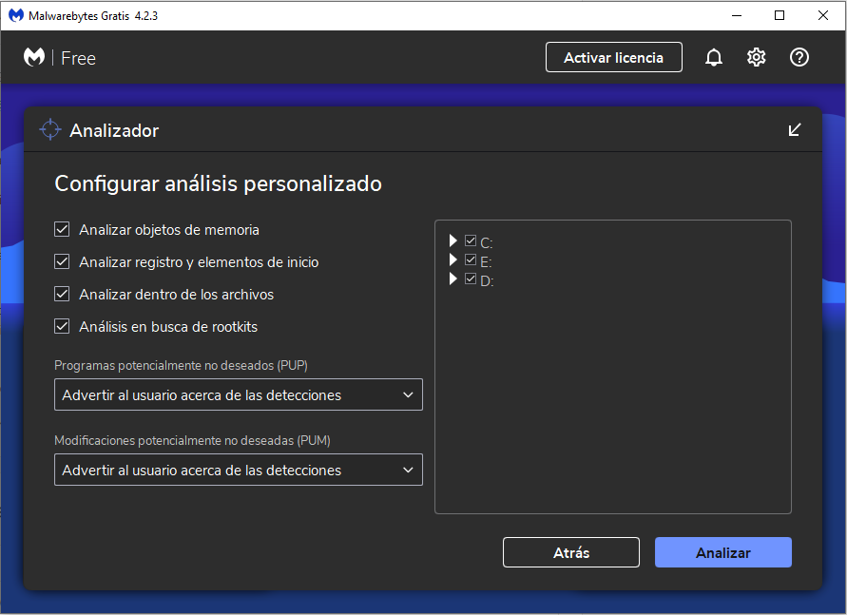This screenshot has width=847, height=615.
Task: Collapse the Analizador panel with the arrow icon
Action: [x=794, y=130]
